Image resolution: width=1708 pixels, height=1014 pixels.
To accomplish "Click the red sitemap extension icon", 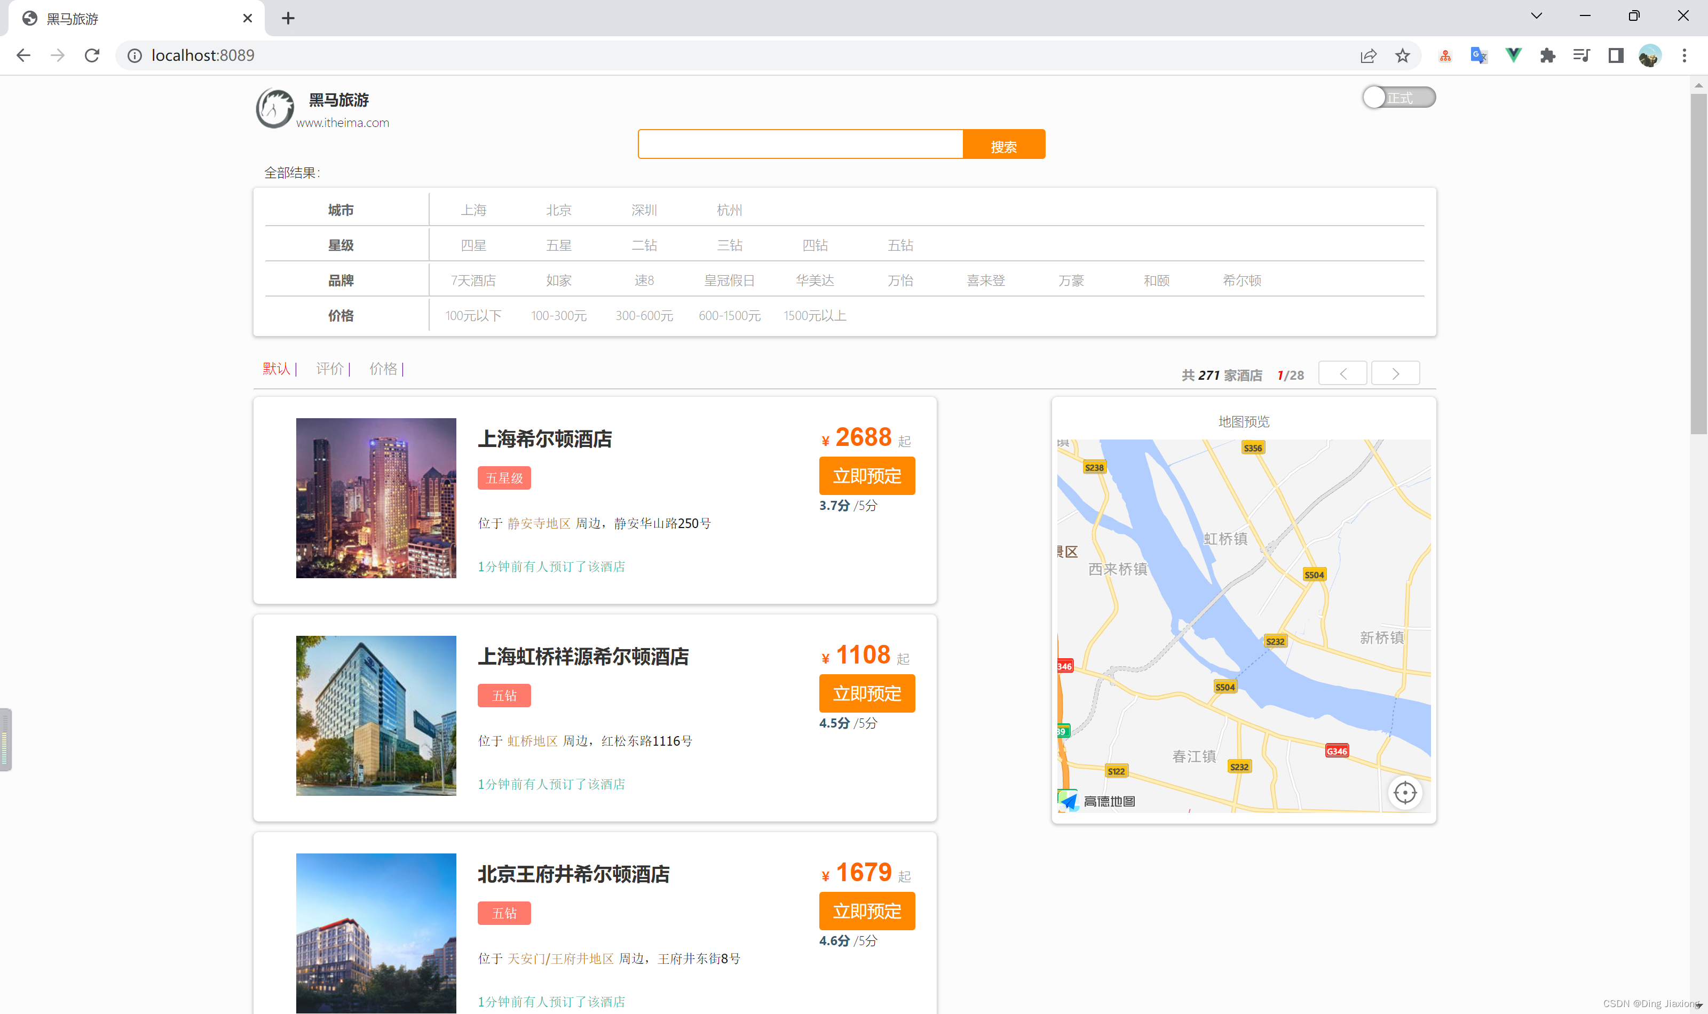I will pyautogui.click(x=1445, y=55).
